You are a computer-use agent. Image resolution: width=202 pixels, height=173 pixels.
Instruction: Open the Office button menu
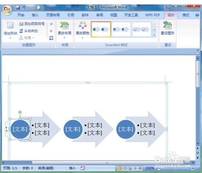point(7,10)
